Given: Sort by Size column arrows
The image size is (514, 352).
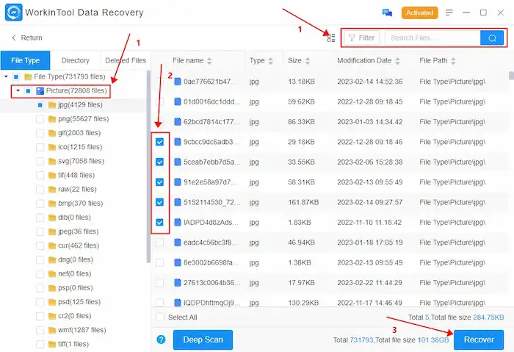Looking at the screenshot, I should point(308,61).
